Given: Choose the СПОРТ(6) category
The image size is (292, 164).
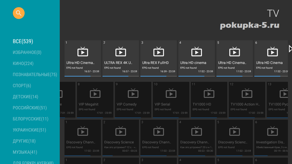Looking at the screenshot, I should tap(22, 86).
